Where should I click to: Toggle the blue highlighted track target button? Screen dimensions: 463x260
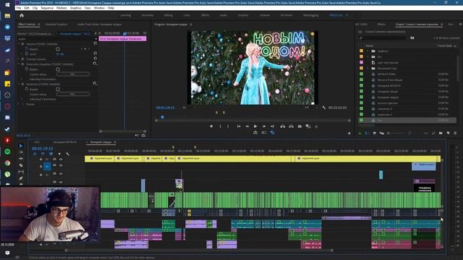click(47, 167)
